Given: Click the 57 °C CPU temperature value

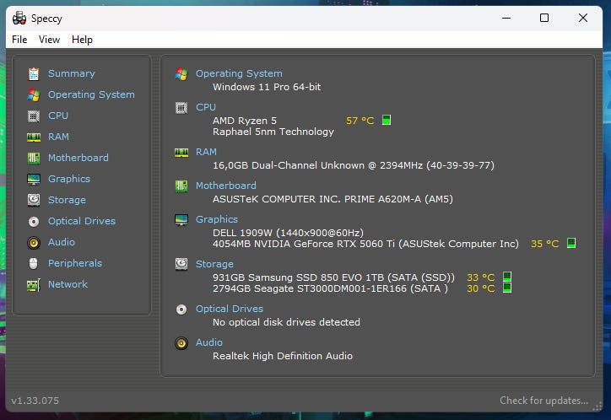Looking at the screenshot, I should click(360, 121).
